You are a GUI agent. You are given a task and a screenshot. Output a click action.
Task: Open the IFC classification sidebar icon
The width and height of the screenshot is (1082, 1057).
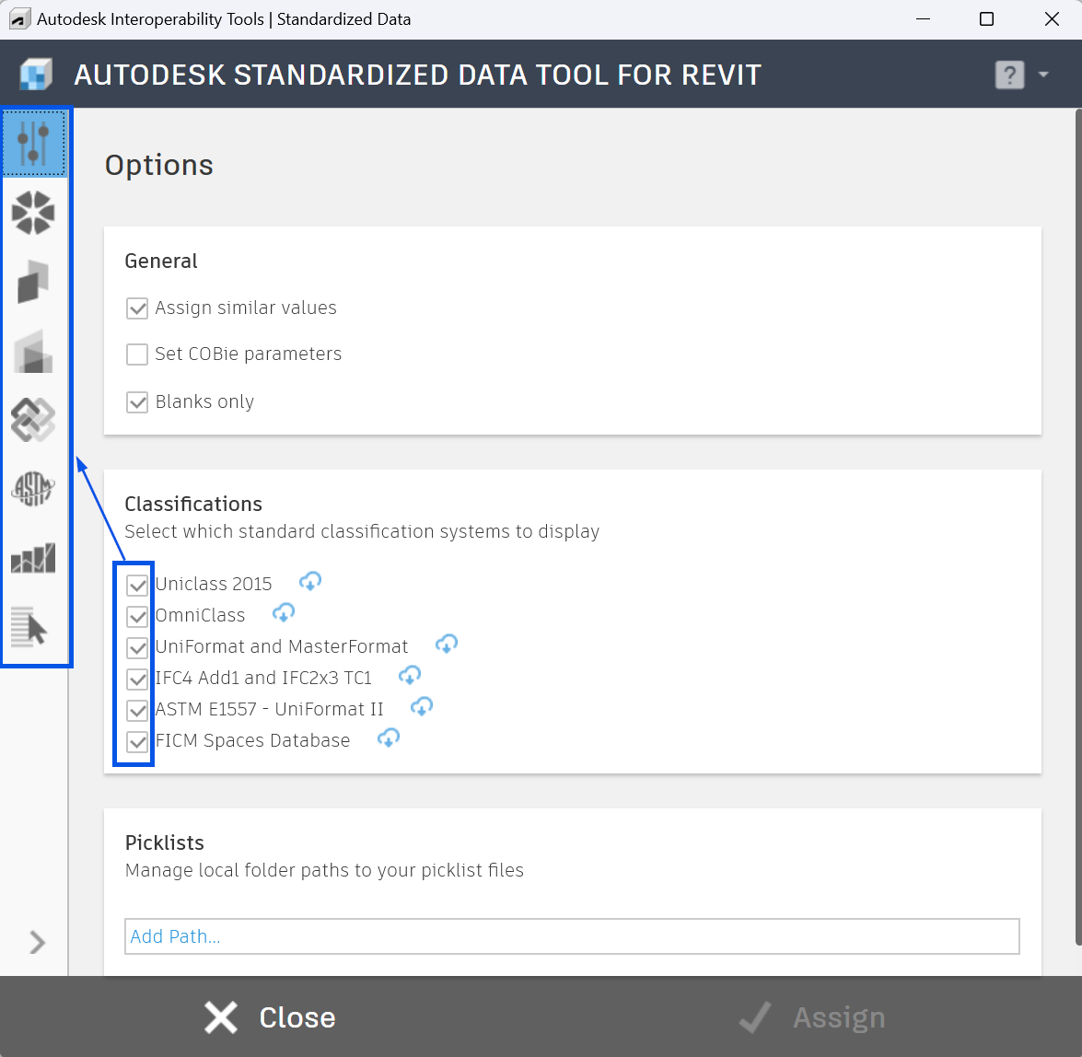[x=33, y=420]
